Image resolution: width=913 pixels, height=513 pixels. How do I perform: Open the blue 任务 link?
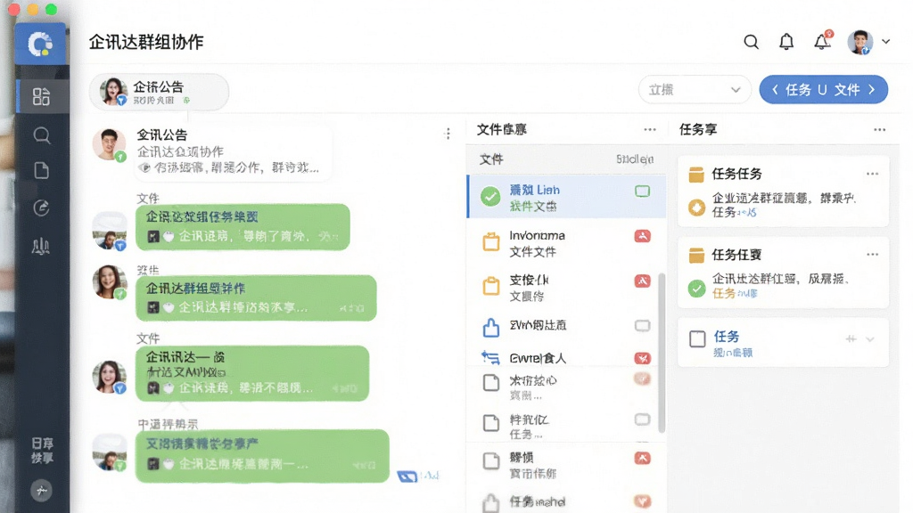tap(726, 336)
